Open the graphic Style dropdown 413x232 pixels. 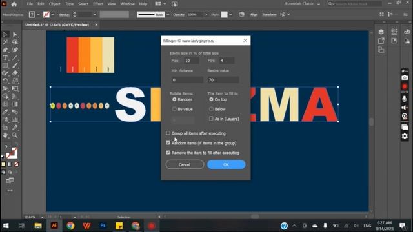[x=230, y=15]
